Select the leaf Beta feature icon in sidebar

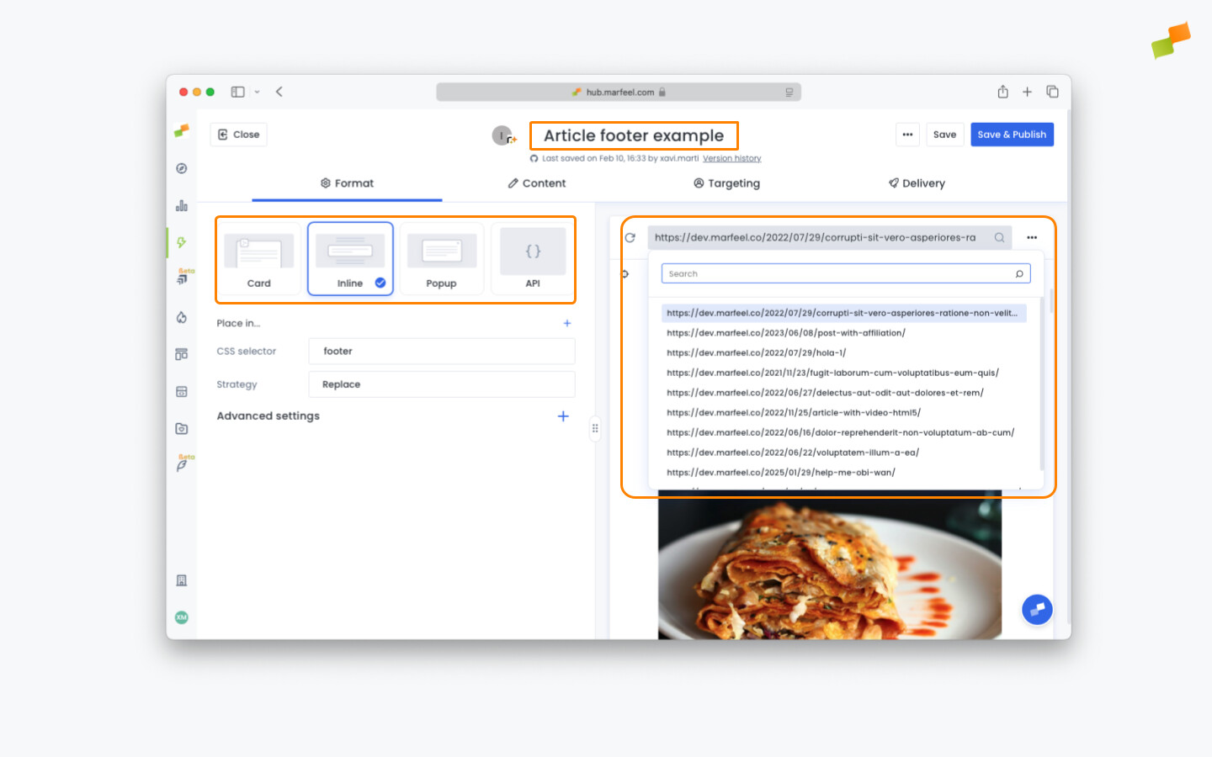(181, 465)
